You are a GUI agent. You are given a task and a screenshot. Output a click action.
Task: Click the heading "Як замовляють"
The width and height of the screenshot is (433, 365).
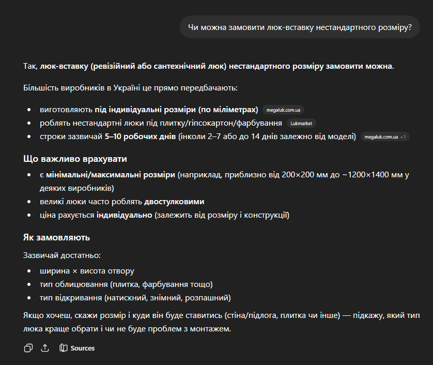pyautogui.click(x=57, y=237)
